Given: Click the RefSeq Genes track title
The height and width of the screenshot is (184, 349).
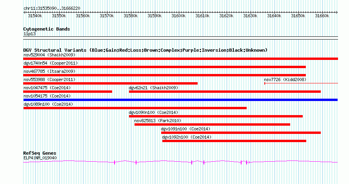Looking at the screenshot, I should [x=40, y=153].
